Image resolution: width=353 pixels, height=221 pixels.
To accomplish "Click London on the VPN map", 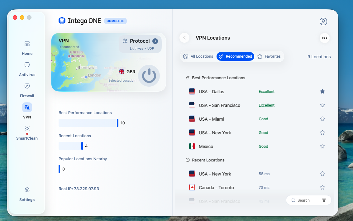I will [x=94, y=75].
